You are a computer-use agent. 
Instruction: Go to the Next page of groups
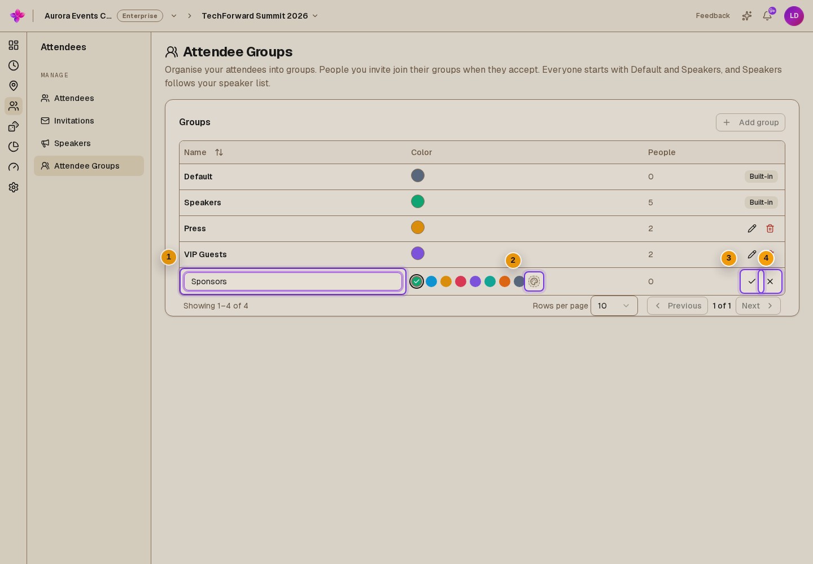pyautogui.click(x=758, y=306)
